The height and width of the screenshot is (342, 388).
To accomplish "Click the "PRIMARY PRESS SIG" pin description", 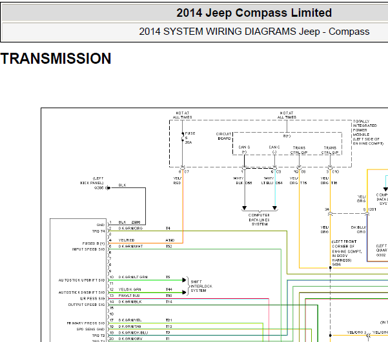I will (86, 323).
